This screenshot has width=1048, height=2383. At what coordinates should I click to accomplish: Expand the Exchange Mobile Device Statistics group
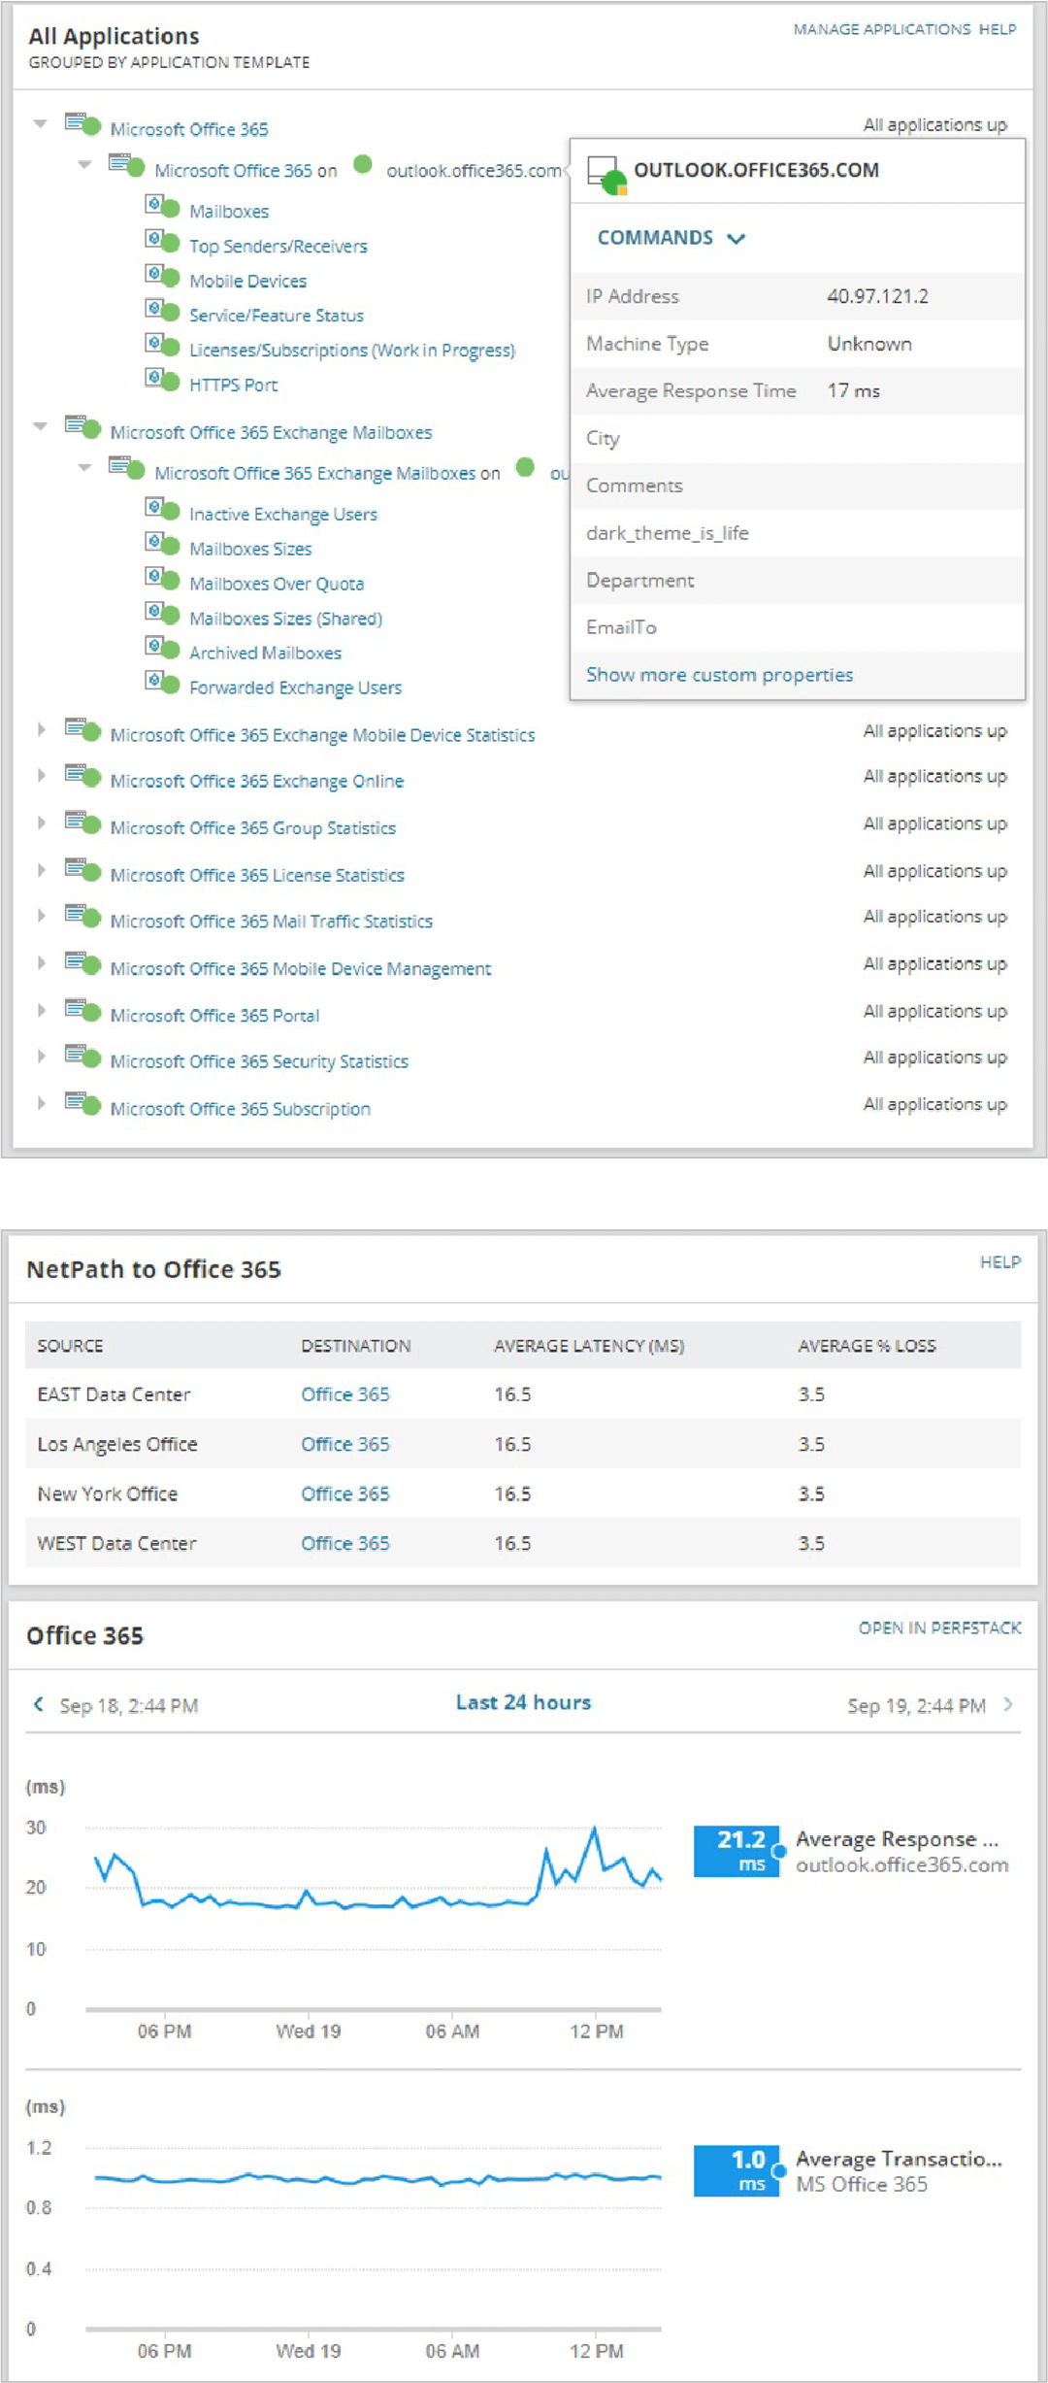[41, 729]
